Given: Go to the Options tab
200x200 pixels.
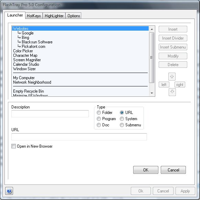Looking at the screenshot, I should [74, 16].
